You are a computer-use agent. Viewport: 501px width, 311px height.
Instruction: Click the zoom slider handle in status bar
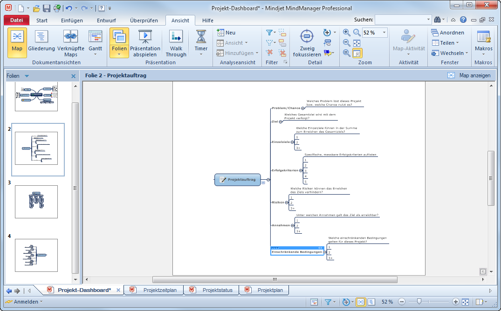point(419,301)
